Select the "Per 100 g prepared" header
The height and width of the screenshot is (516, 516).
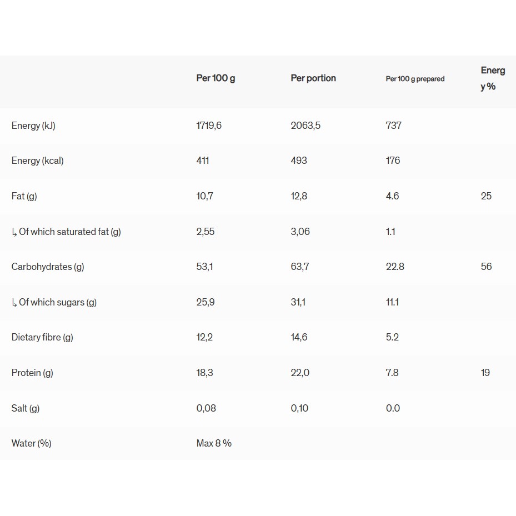pos(415,79)
